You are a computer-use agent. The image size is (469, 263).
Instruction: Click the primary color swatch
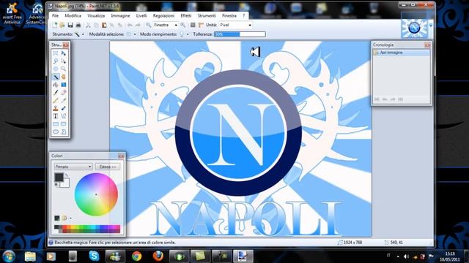(59, 178)
